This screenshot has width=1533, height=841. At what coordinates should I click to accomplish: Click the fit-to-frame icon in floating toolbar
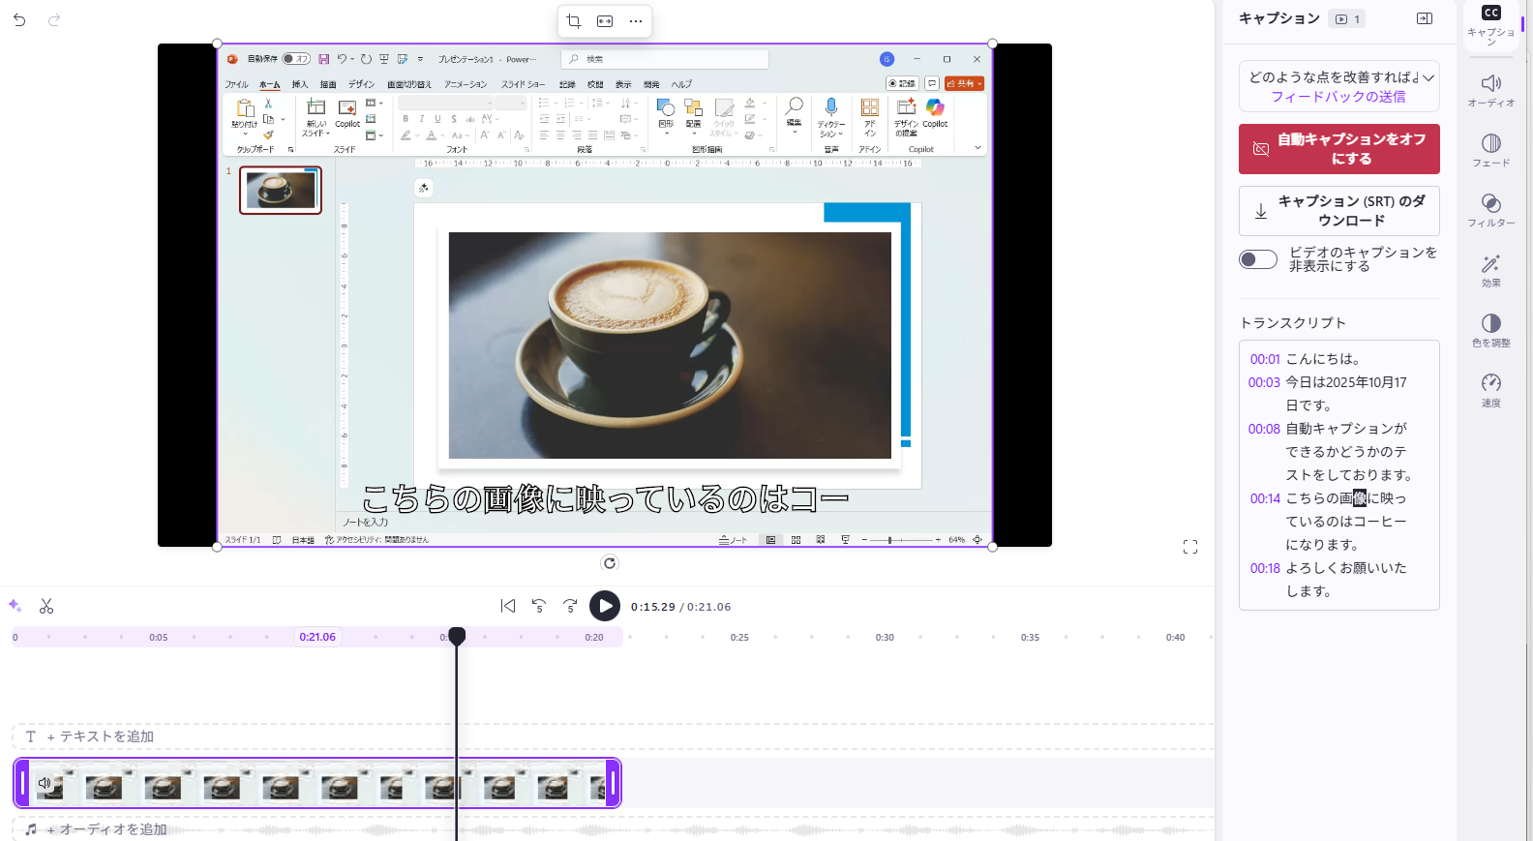(x=605, y=21)
